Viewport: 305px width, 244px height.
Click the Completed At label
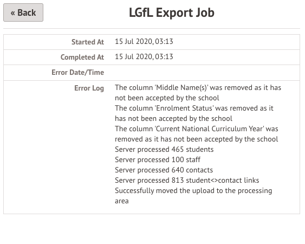pos(82,57)
